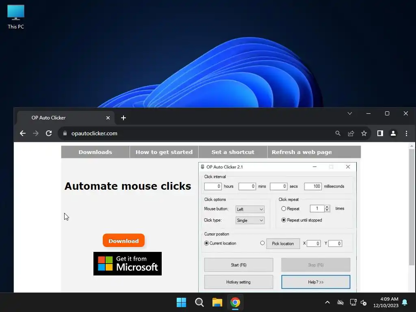Increase repeat count with up arrow

point(327,207)
